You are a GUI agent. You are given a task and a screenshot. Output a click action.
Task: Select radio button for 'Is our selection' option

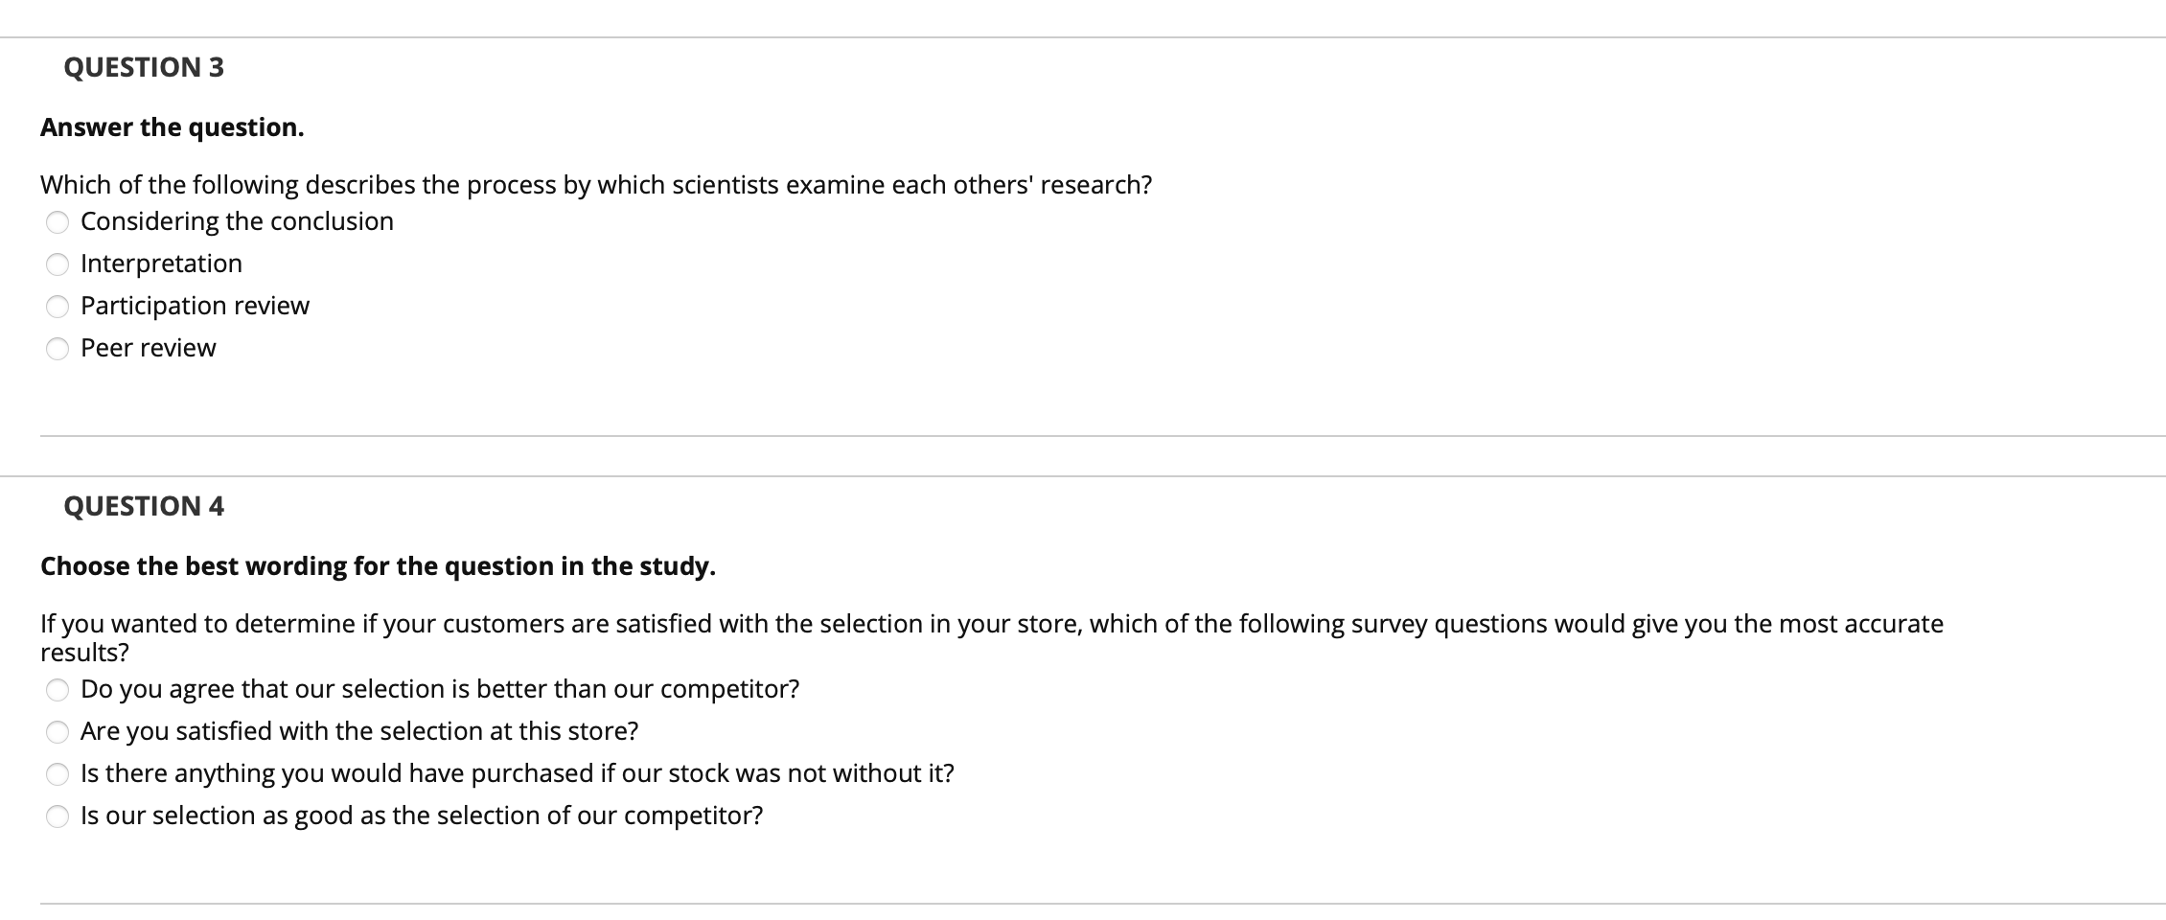coord(58,816)
